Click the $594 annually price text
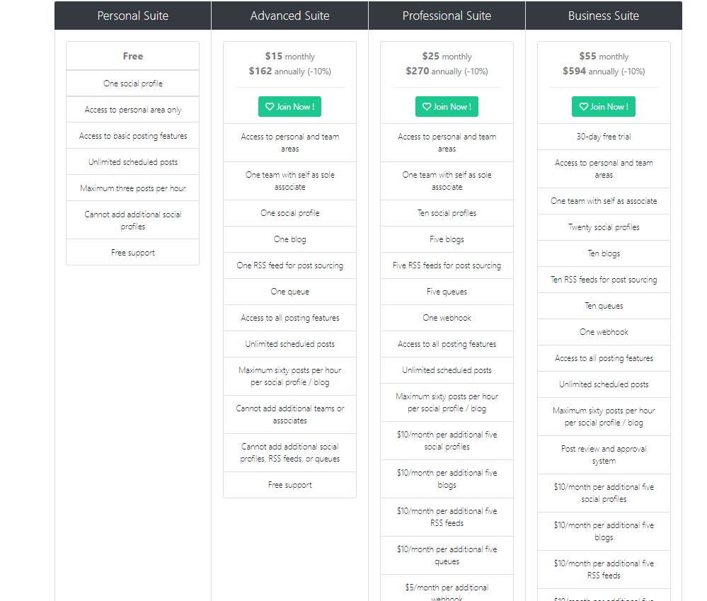Viewport: 707px width, 601px height. coord(604,71)
